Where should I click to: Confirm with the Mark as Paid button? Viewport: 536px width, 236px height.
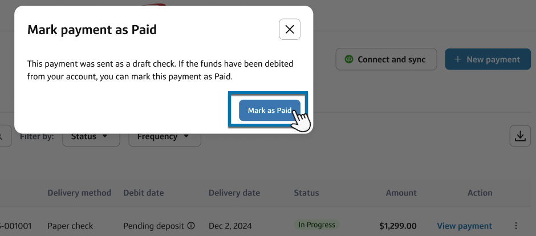269,111
